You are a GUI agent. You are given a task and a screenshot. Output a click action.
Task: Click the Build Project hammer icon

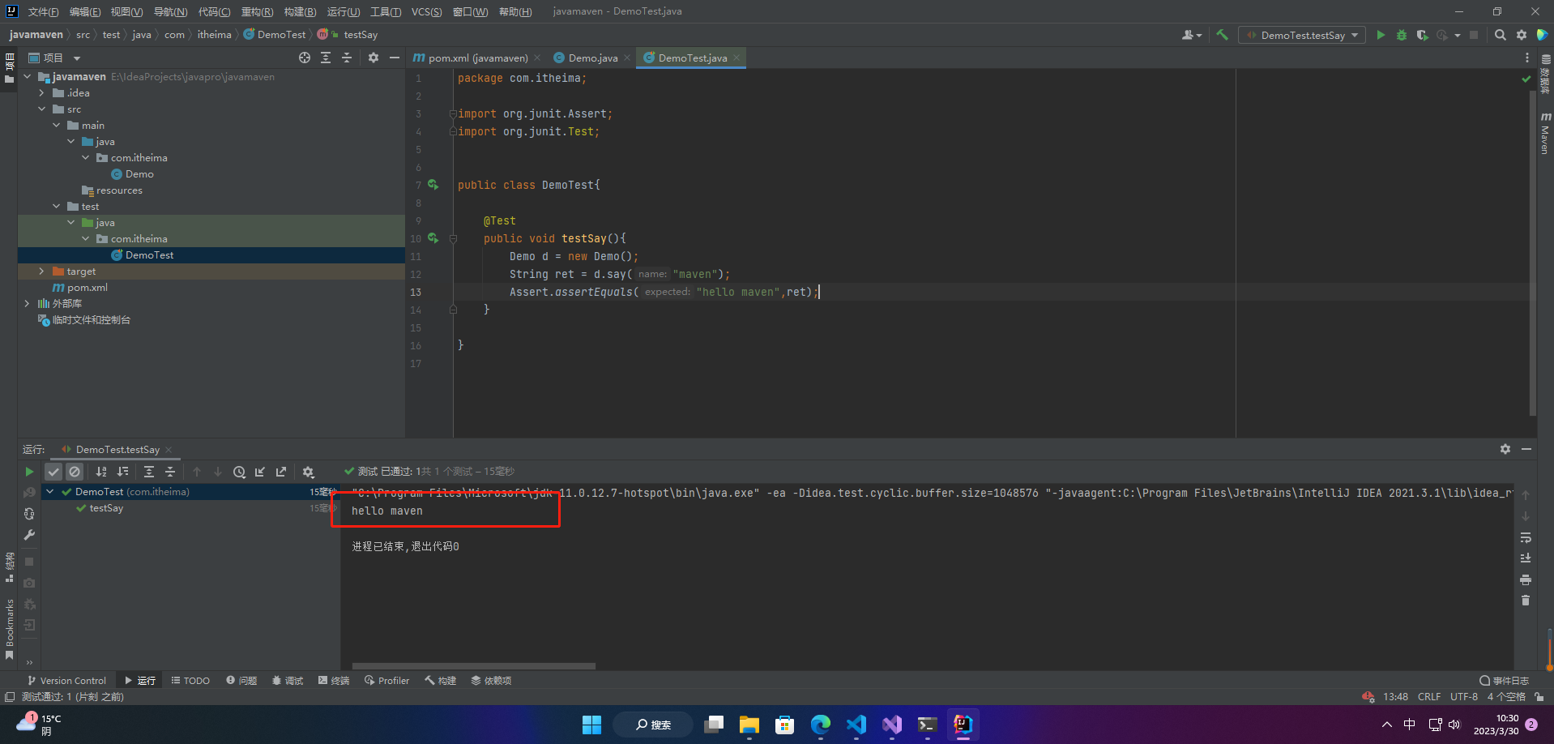pos(1222,35)
